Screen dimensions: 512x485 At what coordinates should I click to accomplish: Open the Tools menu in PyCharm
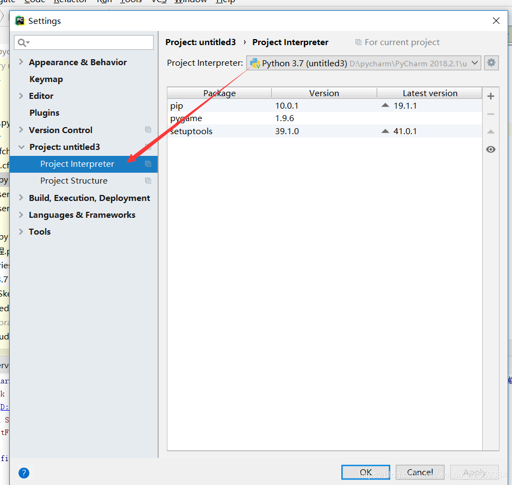point(130,2)
